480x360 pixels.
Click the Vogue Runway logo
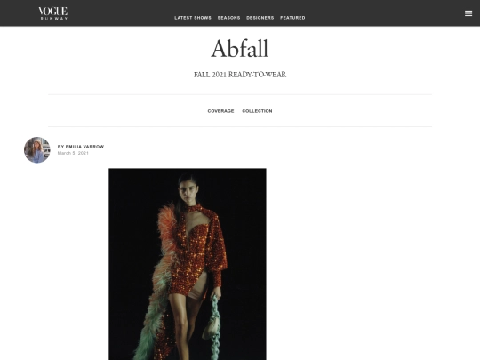(x=53, y=13)
